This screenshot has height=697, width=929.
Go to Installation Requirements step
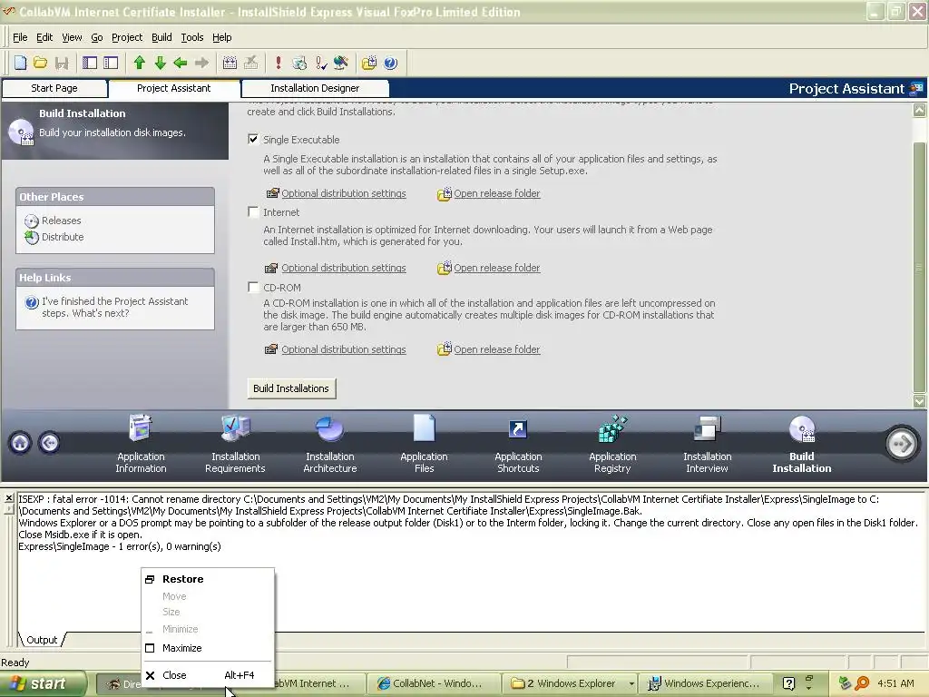[x=235, y=444]
